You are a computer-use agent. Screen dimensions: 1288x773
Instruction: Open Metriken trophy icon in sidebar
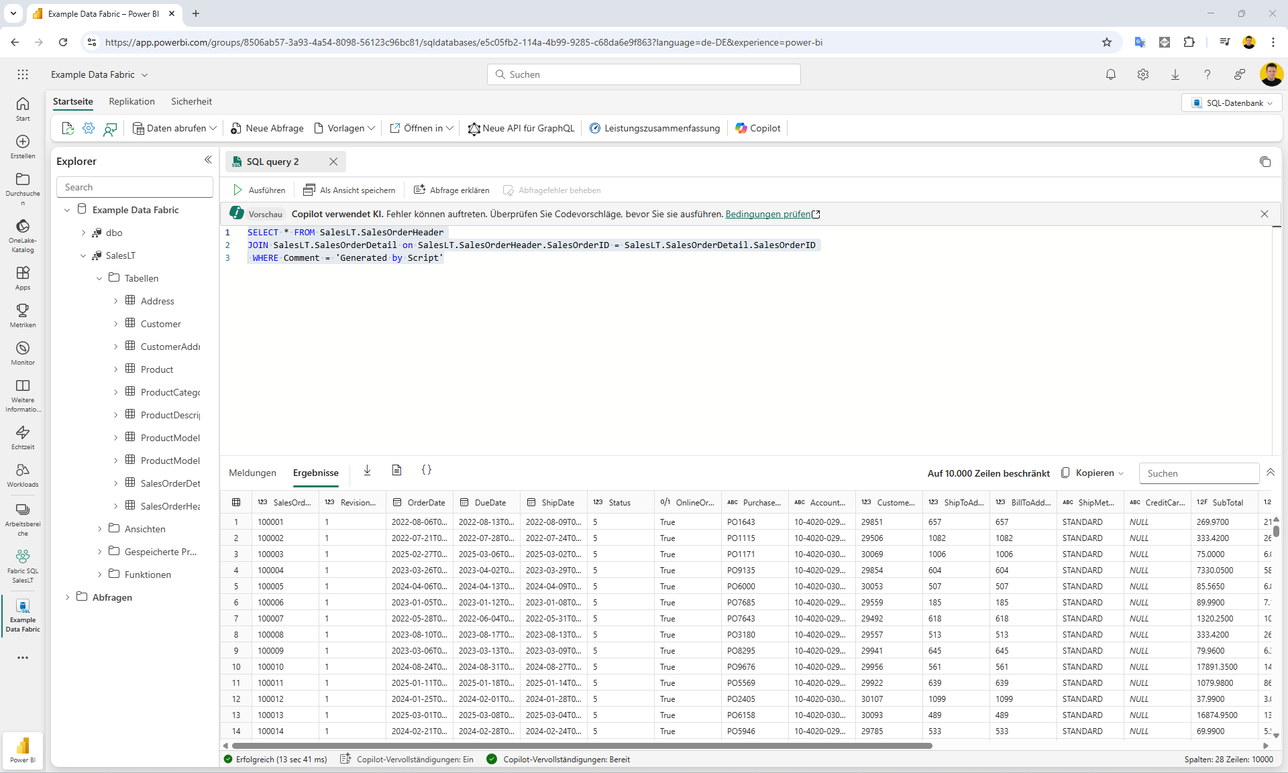click(23, 315)
